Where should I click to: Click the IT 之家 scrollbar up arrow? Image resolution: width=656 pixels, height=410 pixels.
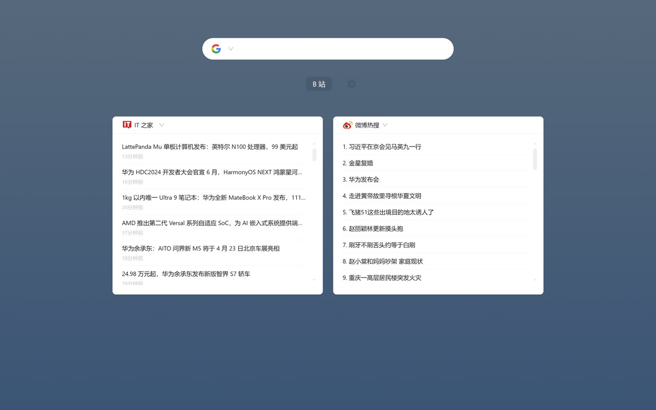tap(314, 144)
